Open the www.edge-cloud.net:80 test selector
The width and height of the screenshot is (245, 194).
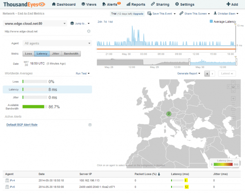coord(35,24)
